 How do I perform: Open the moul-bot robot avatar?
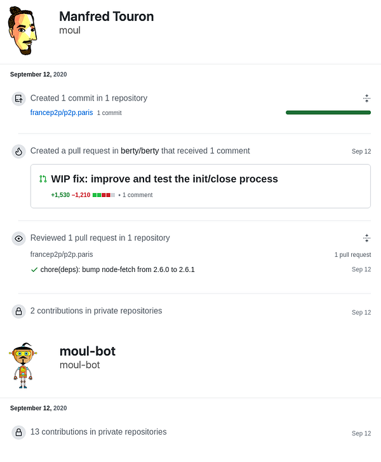(x=23, y=365)
